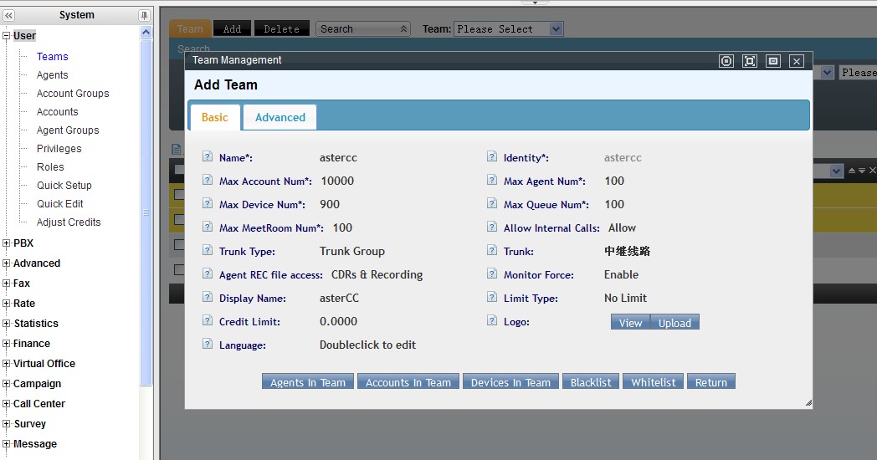Viewport: 877px width, 460px height.
Task: Click help icon beside Monitor Force
Action: click(x=492, y=274)
